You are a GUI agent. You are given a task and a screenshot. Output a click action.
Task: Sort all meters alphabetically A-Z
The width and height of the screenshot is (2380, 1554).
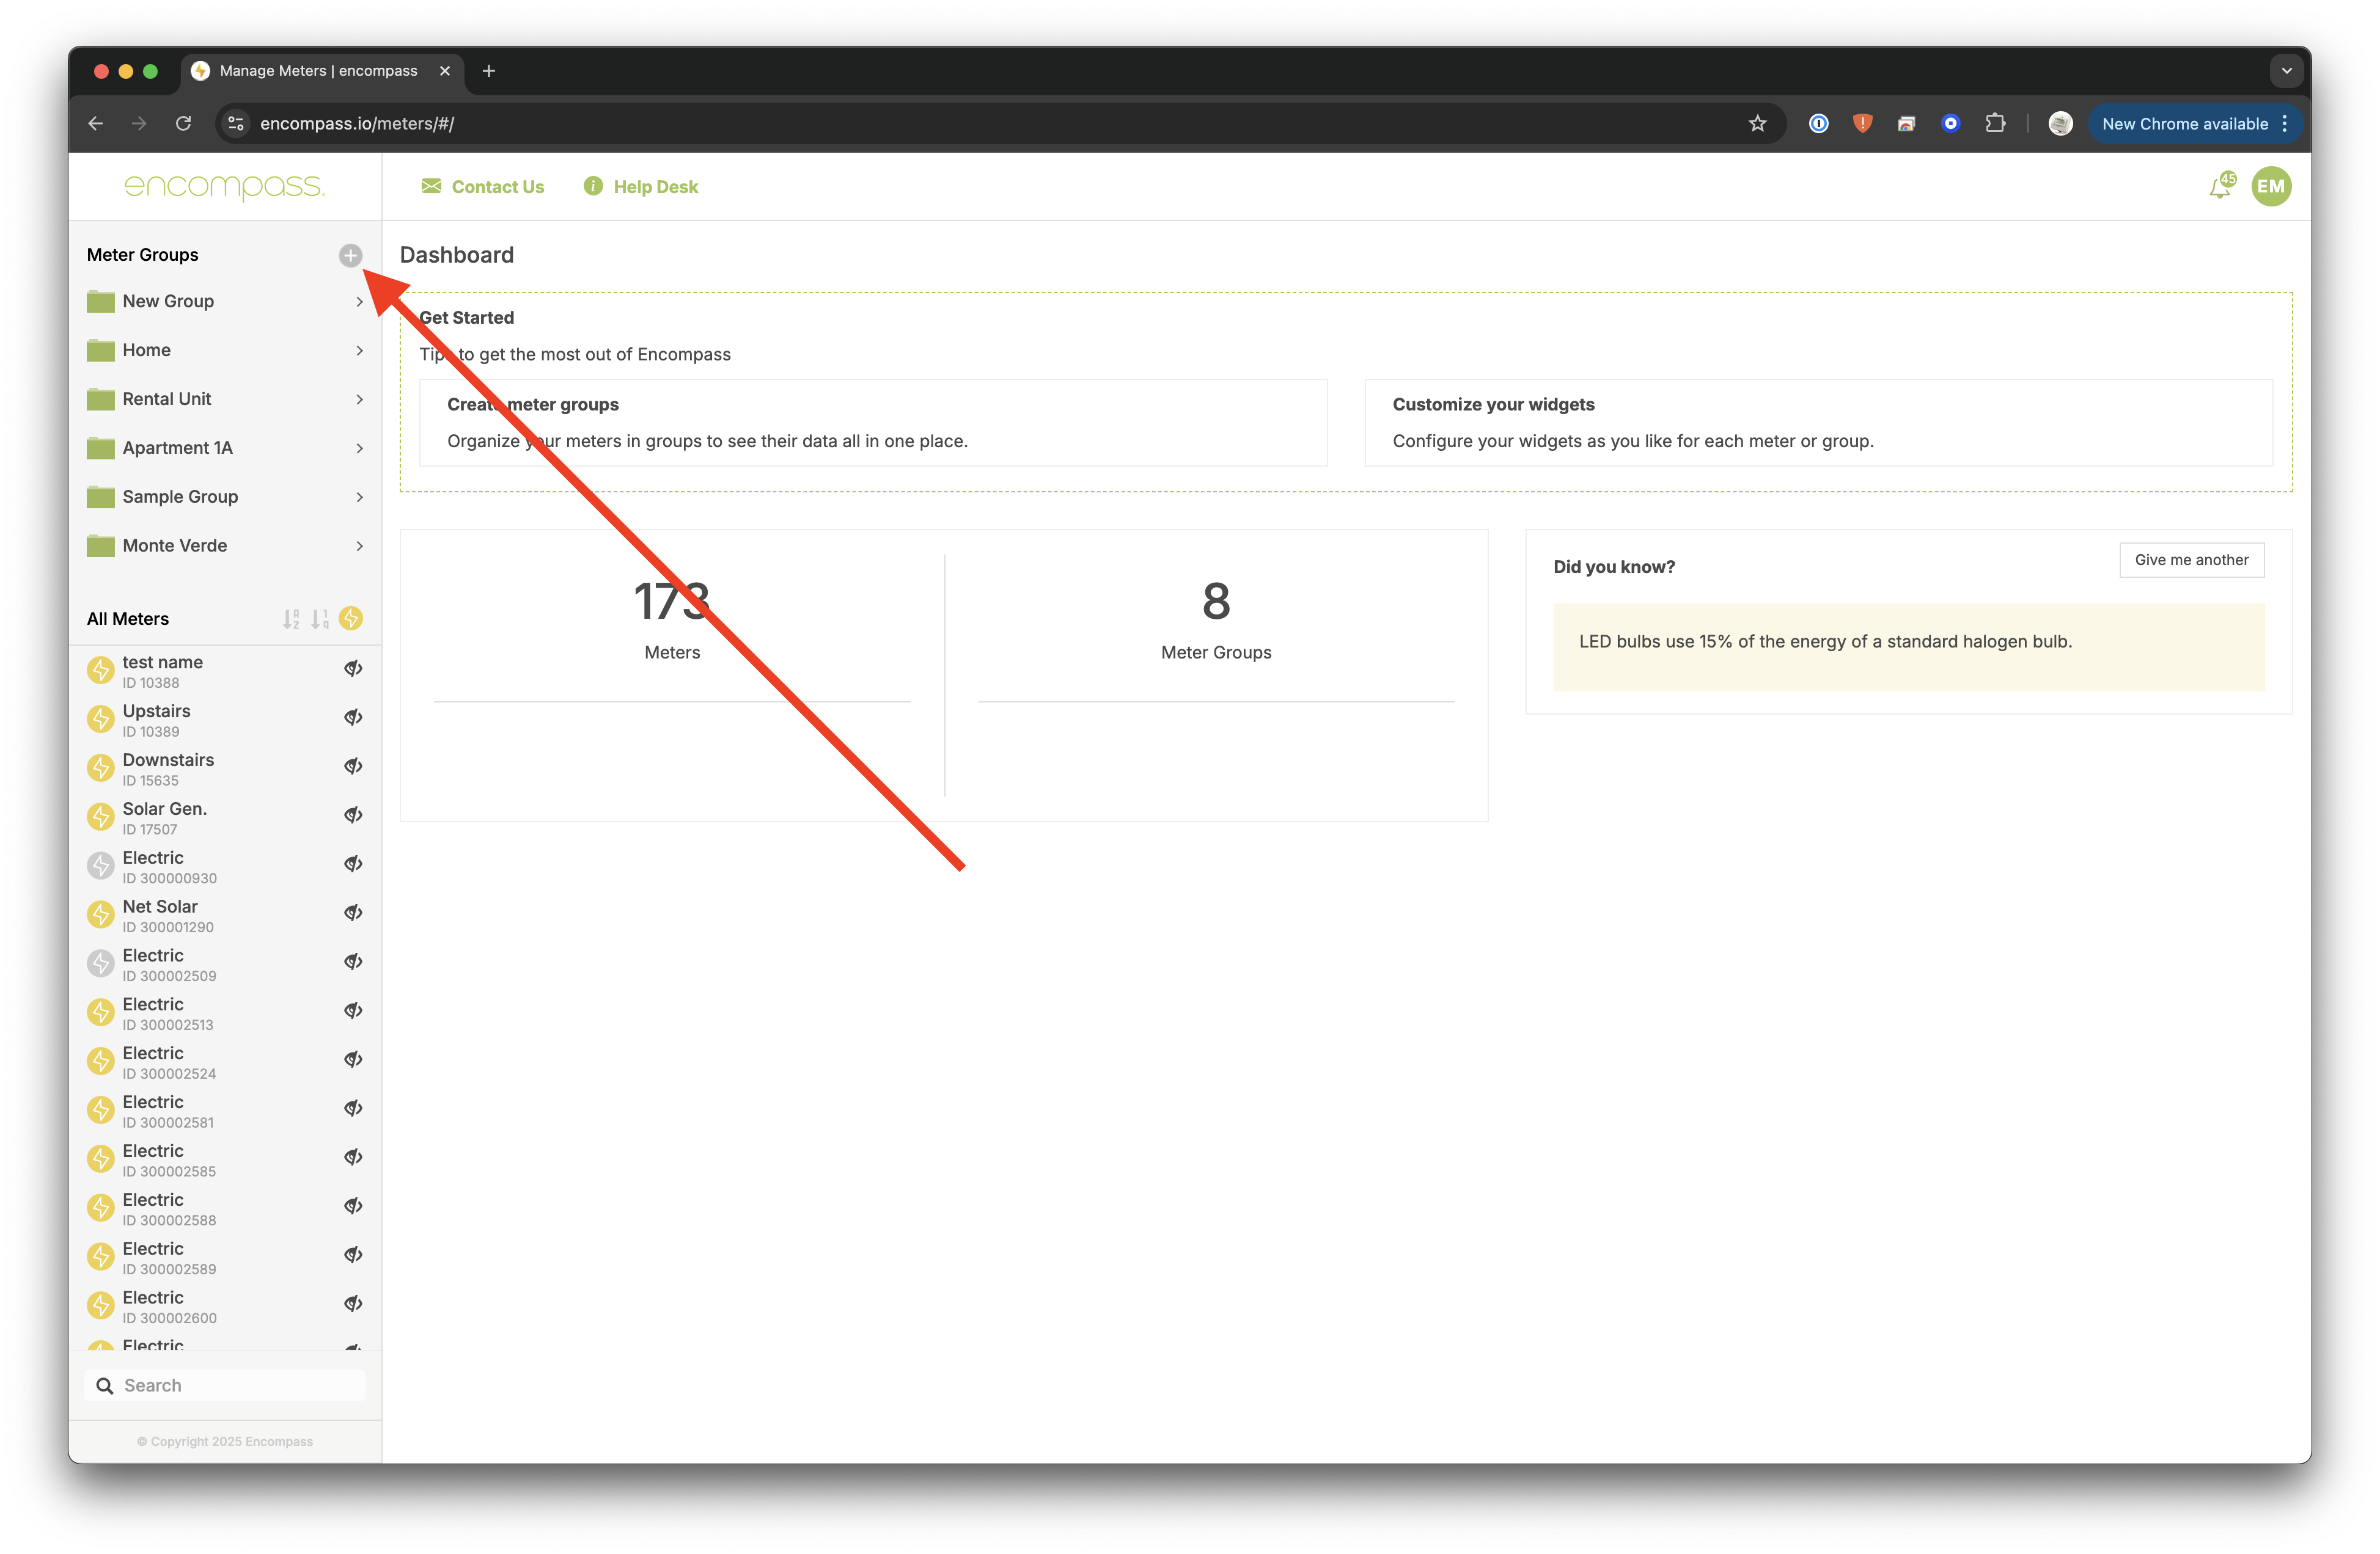[x=291, y=619]
